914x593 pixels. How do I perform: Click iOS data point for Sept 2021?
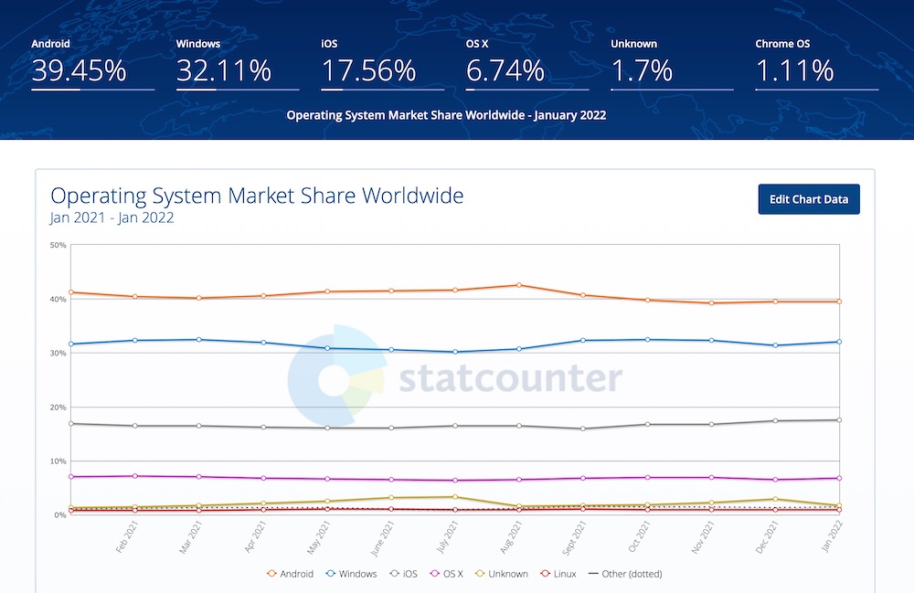tap(583, 429)
